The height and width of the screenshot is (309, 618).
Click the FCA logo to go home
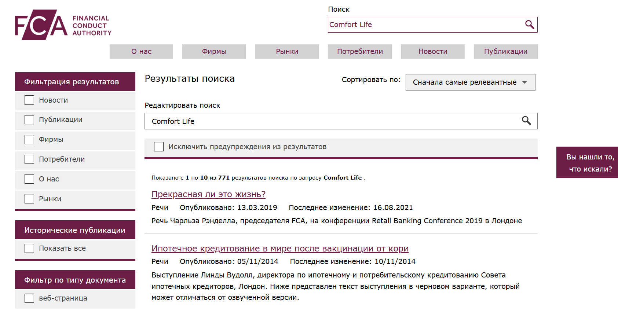click(63, 25)
